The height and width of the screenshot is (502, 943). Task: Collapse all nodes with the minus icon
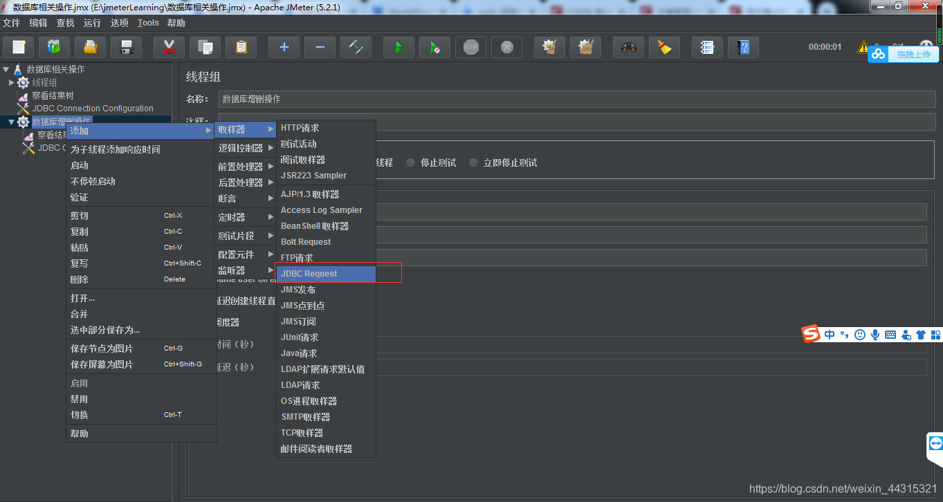click(x=320, y=47)
